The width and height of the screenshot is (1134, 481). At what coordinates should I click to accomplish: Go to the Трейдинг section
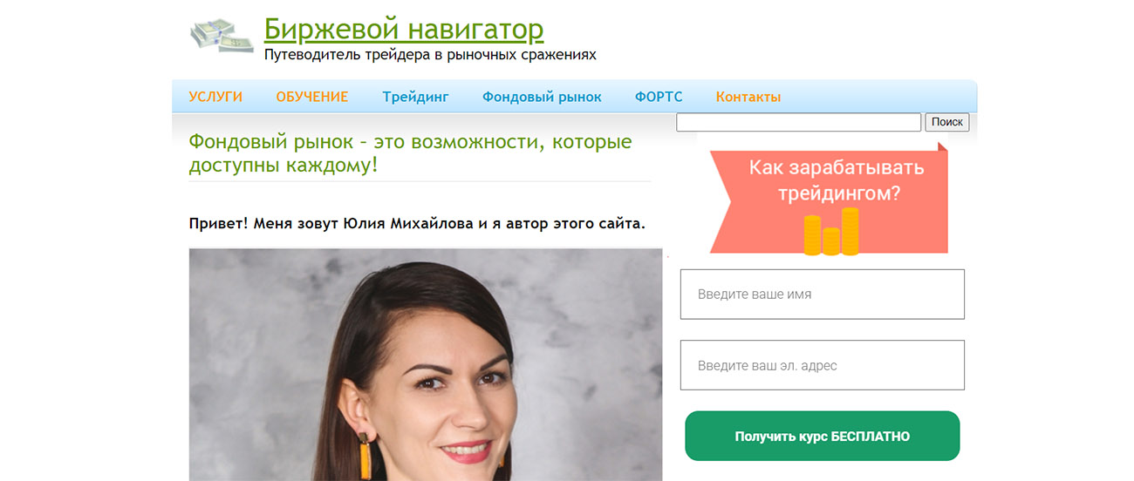[x=415, y=97]
